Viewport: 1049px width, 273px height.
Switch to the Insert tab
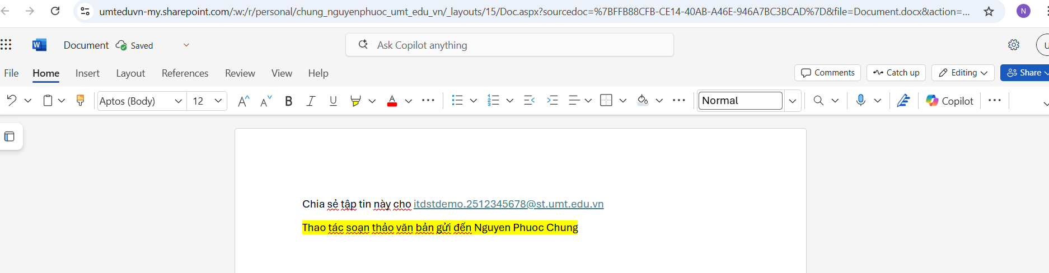click(x=87, y=73)
